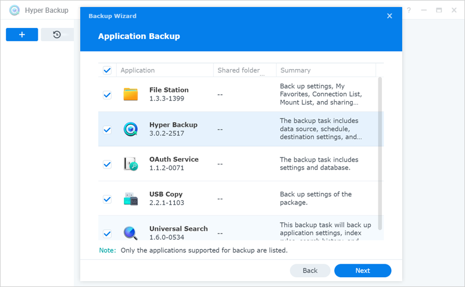This screenshot has width=465, height=287.
Task: Click File Station shared folder dash cell
Action: [x=220, y=95]
